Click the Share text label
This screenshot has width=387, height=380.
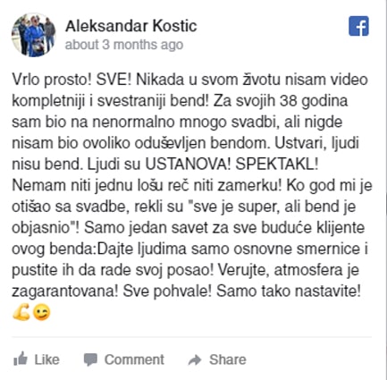pyautogui.click(x=228, y=359)
